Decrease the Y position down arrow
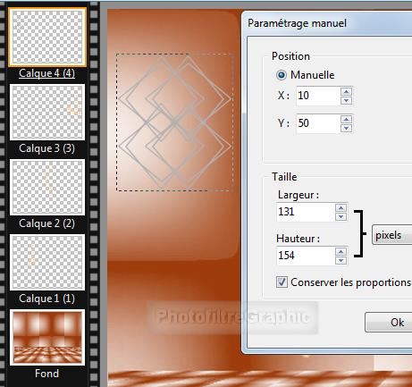 [x=346, y=128]
